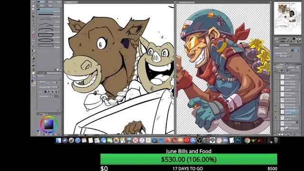This screenshot has height=171, width=304.
Task: Choose the Polyline sub tool
Action: (49, 25)
